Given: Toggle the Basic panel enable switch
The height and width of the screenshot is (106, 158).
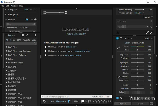Looking at the screenshot, I should (x=117, y=38).
